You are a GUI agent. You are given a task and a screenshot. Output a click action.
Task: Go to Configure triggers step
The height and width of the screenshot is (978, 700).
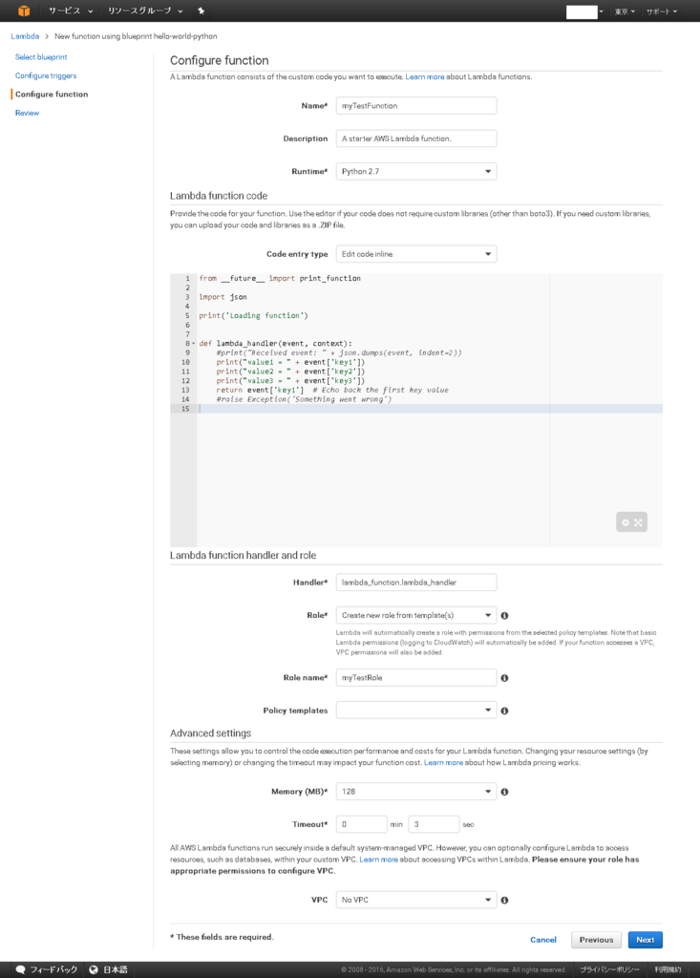pos(46,75)
